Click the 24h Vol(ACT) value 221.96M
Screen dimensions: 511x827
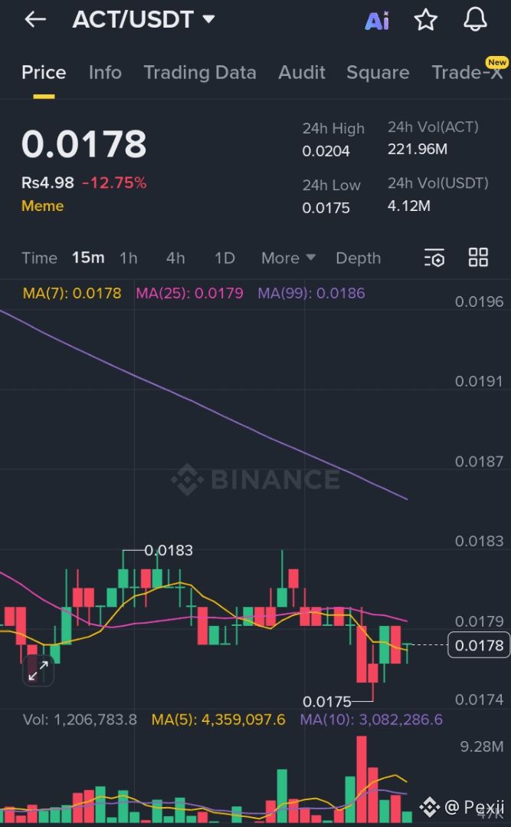pyautogui.click(x=418, y=150)
